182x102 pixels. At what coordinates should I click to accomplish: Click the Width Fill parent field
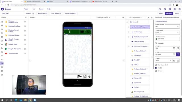pos(164,54)
